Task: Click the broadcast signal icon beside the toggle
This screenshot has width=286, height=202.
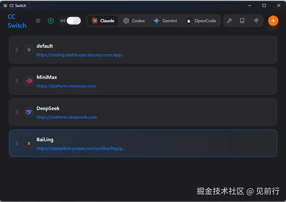Action: click(x=63, y=21)
